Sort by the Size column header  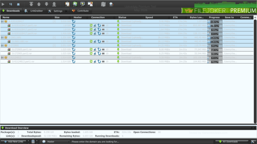coord(62,17)
